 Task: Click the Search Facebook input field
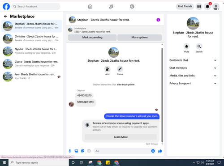36,7
